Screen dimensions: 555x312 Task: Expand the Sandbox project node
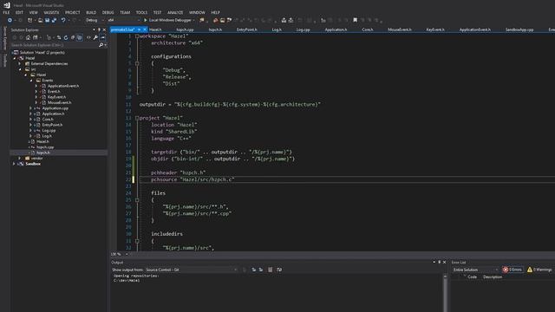coord(14,164)
